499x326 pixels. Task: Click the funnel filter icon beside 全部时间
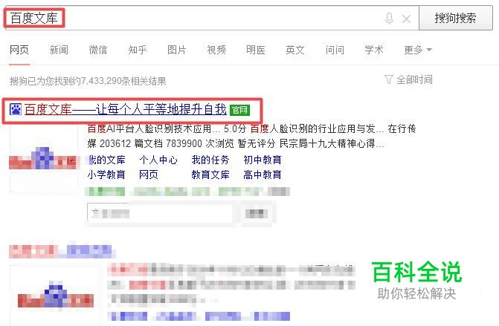pyautogui.click(x=388, y=79)
